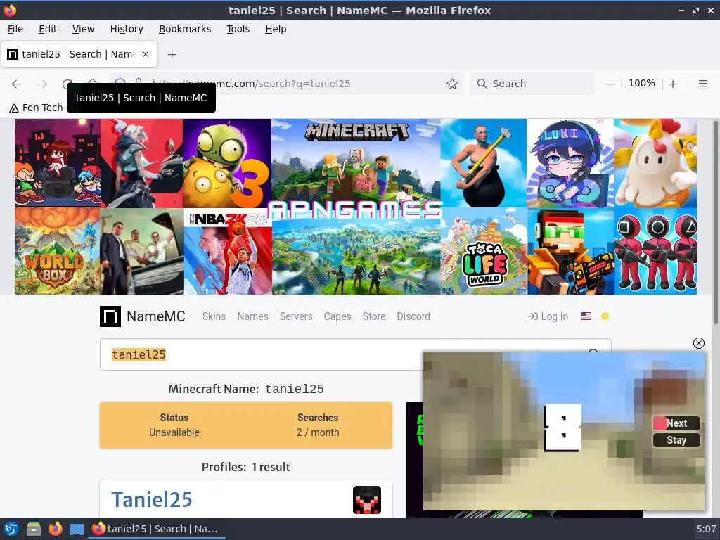
Task: Click the NameMC logo icon
Action: (110, 316)
